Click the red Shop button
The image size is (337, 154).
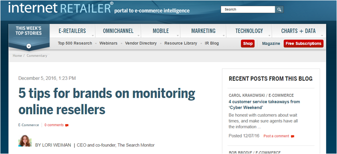click(248, 43)
